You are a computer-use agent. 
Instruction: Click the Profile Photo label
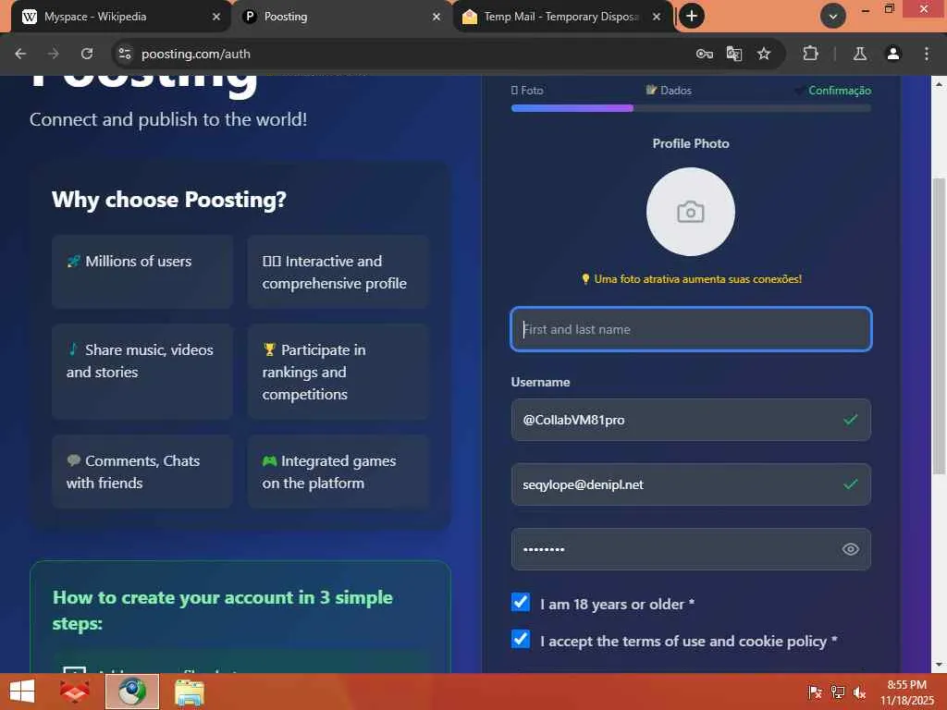point(691,143)
